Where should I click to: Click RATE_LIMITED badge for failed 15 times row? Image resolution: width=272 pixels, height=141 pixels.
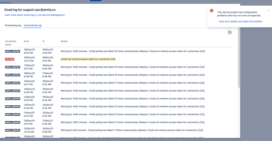(13, 99)
